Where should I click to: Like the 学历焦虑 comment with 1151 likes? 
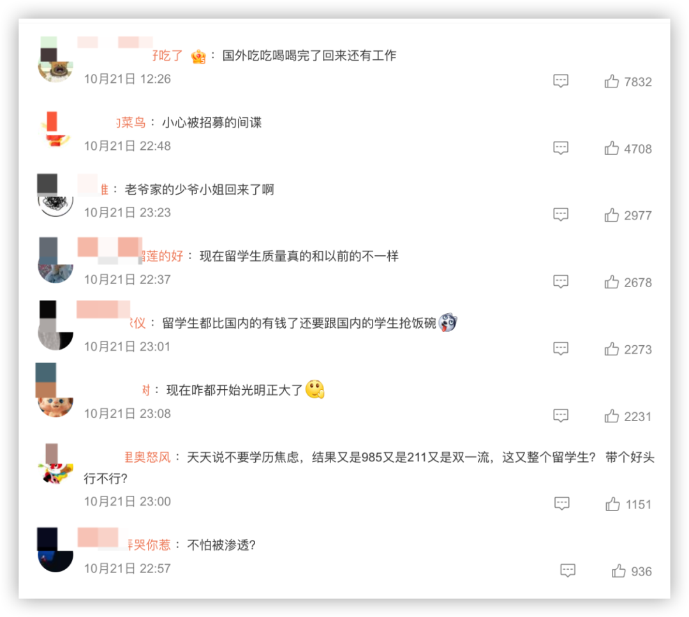tap(612, 503)
